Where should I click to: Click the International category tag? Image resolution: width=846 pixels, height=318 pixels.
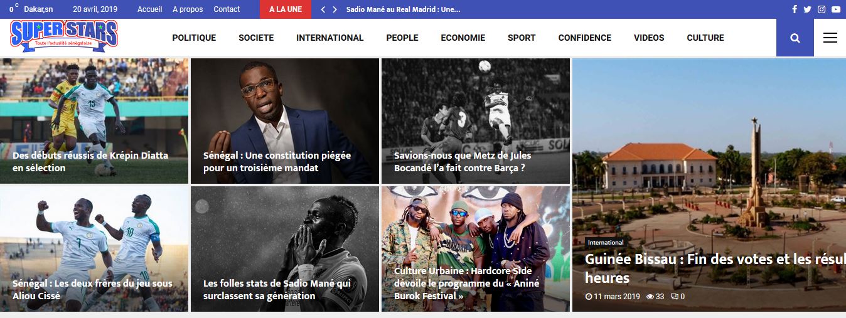pos(606,243)
